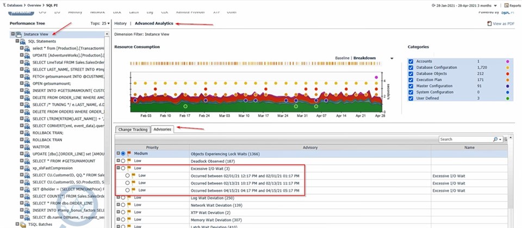Click the TSQL Batches folder icon
The width and height of the screenshot is (522, 228).
coord(23,225)
